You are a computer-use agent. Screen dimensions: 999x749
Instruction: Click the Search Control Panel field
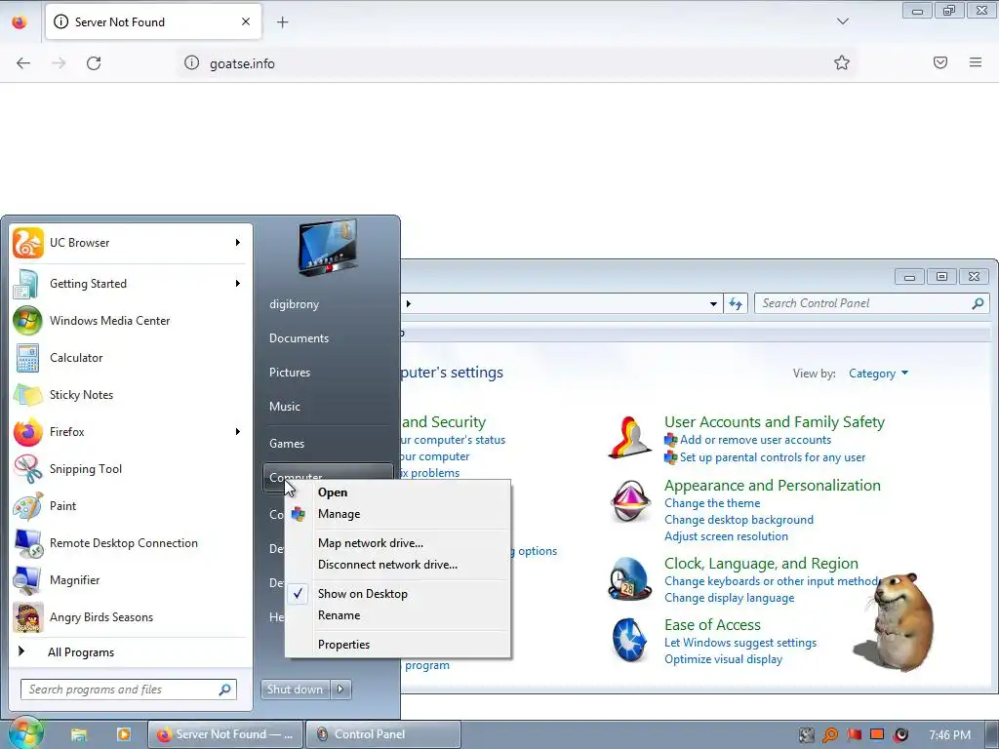click(x=870, y=304)
